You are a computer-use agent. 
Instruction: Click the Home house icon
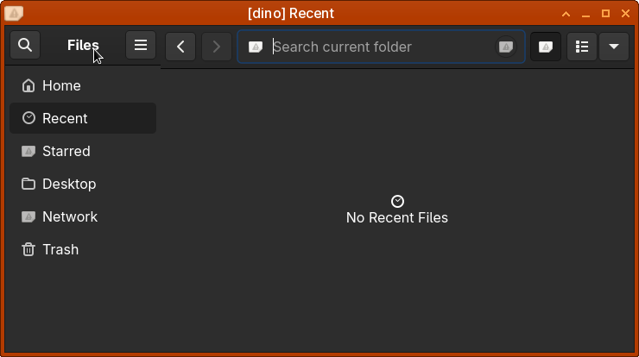tap(28, 85)
